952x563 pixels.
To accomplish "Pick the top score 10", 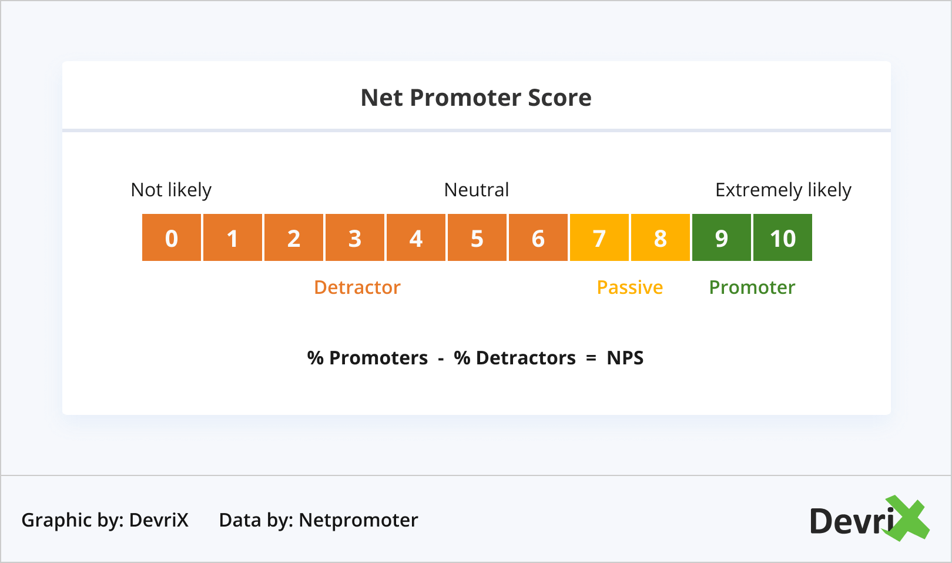I will 783,237.
